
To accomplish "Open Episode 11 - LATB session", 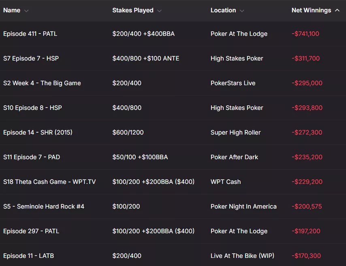I will pos(173,255).
